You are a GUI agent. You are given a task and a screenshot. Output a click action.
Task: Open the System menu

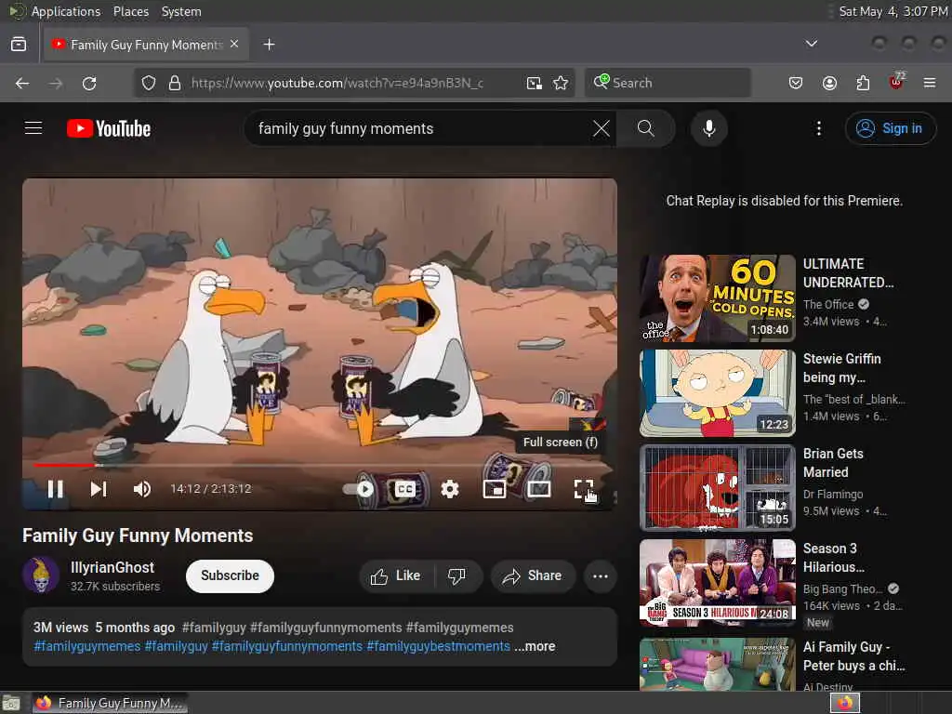pyautogui.click(x=181, y=11)
